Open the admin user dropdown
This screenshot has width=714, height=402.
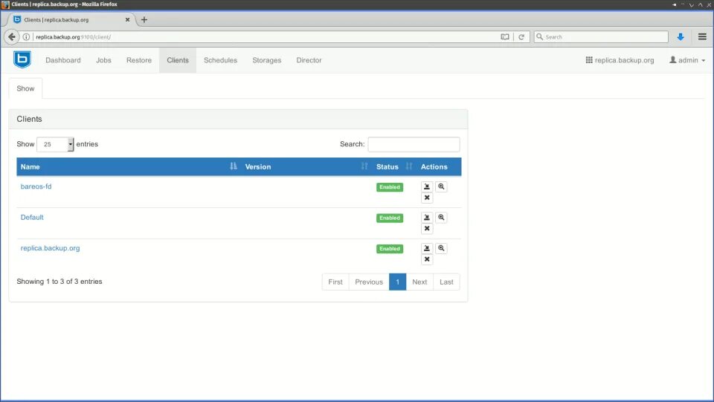click(x=687, y=60)
